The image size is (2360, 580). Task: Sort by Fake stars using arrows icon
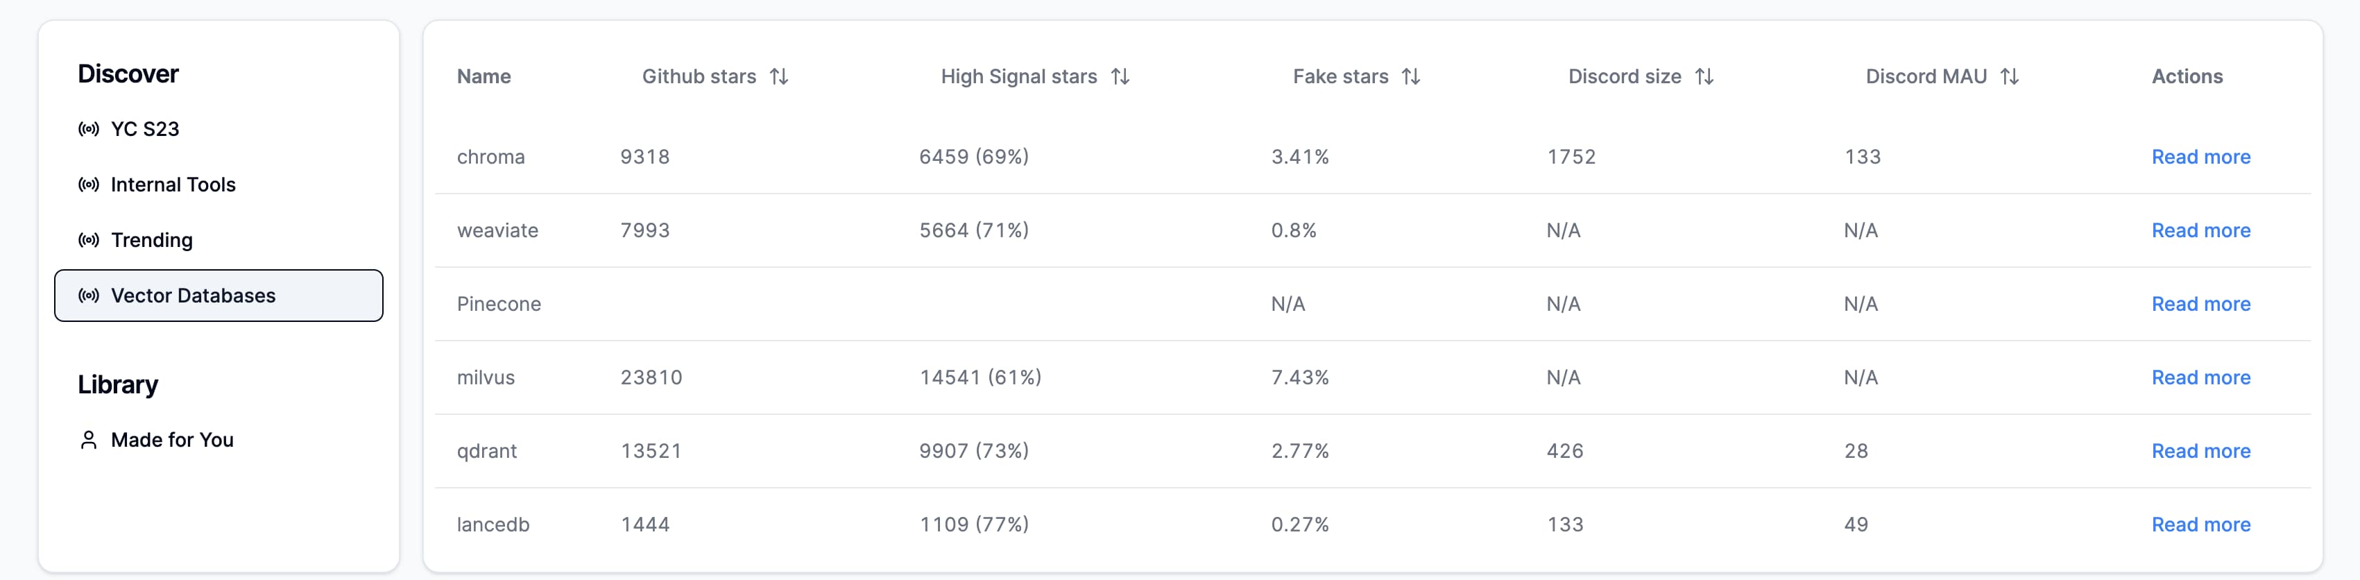pos(1411,77)
